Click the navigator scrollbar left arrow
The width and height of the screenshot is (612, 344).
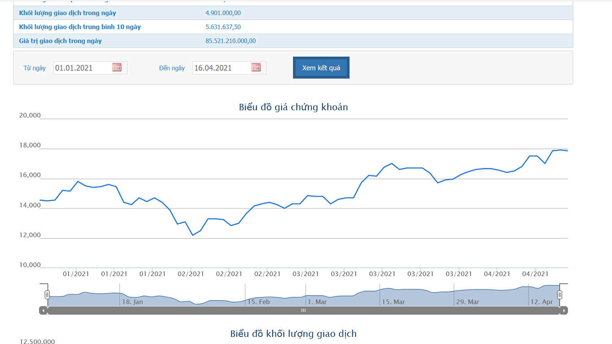(43, 310)
